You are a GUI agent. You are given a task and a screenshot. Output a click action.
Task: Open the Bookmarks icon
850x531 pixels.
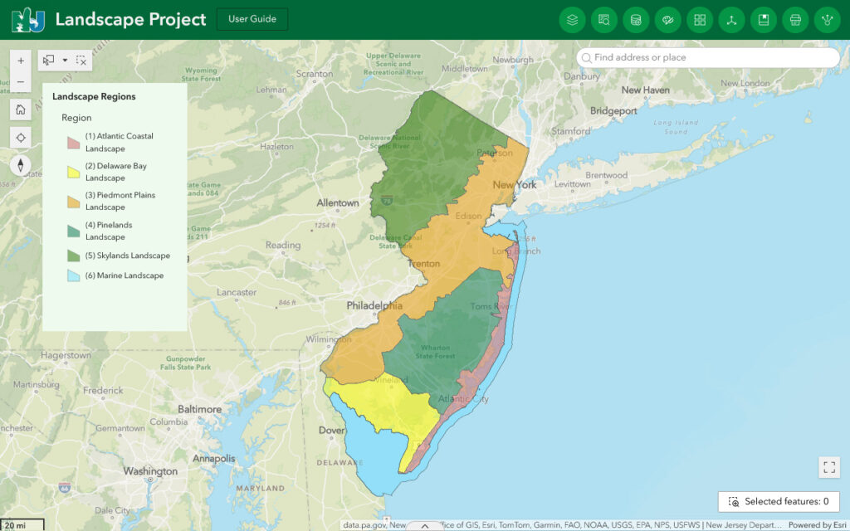[x=764, y=19]
